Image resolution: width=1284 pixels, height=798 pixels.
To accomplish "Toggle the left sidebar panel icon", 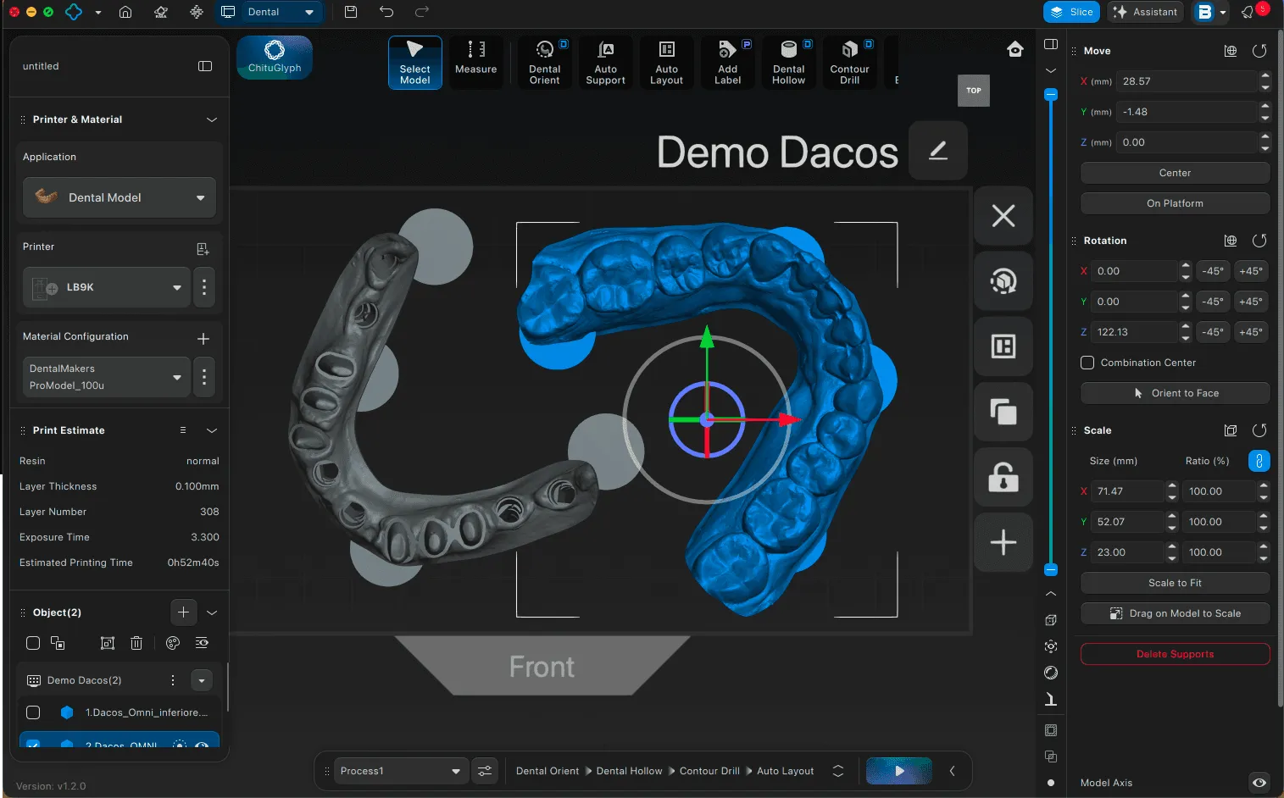I will tap(205, 66).
